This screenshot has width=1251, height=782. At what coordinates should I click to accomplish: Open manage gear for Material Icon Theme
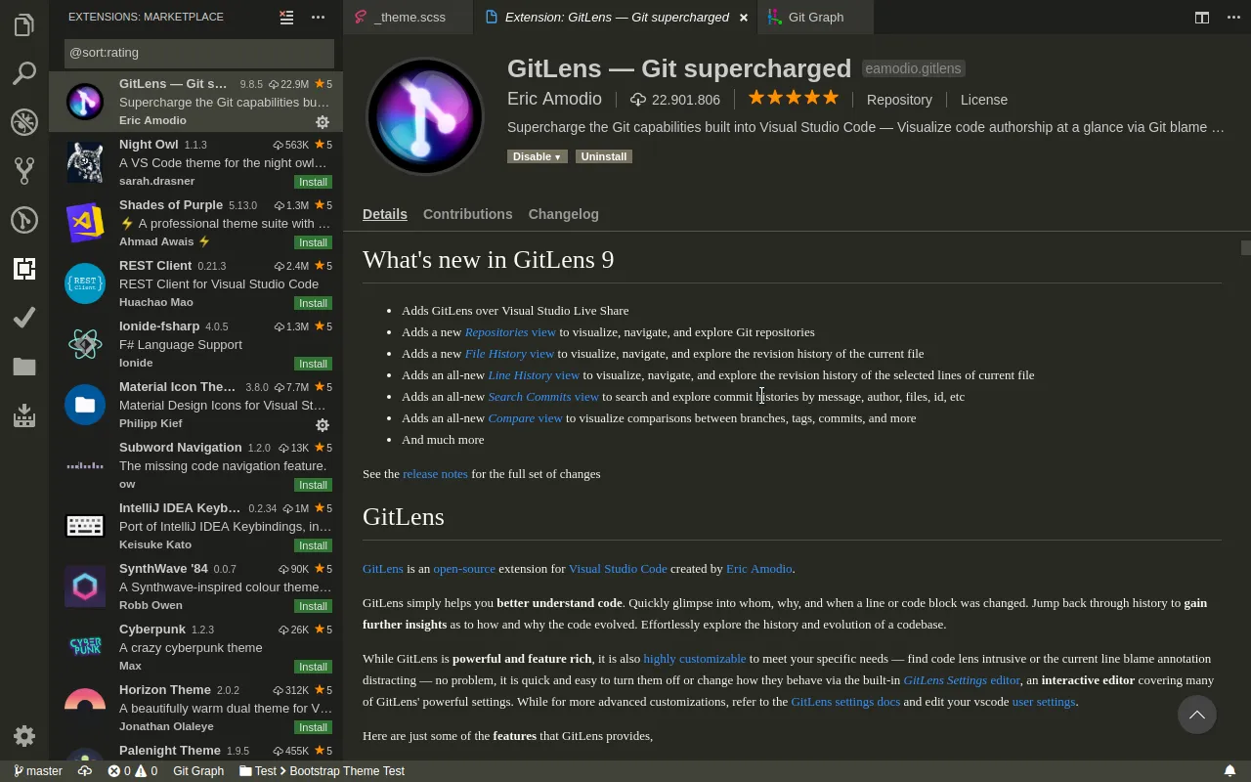(323, 425)
